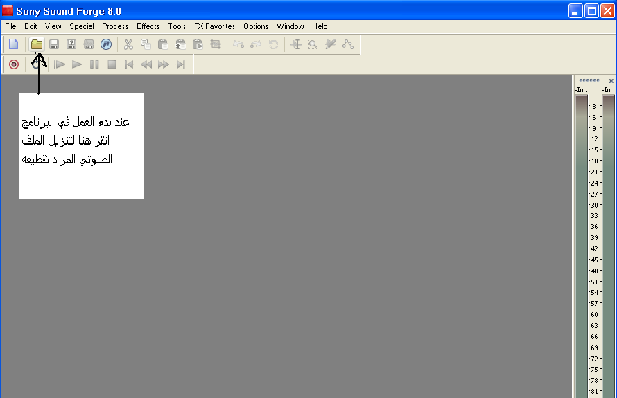
Task: Click Save As floppy with question mark
Action: pos(71,44)
